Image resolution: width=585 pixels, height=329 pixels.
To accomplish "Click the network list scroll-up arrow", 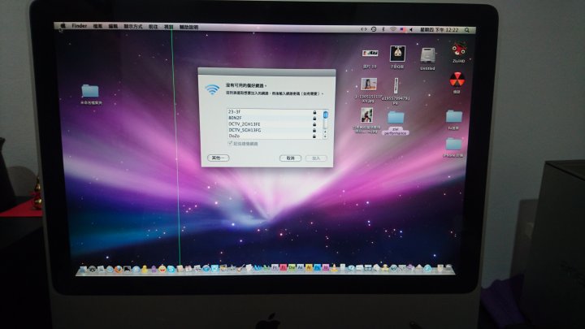I will coord(325,132).
